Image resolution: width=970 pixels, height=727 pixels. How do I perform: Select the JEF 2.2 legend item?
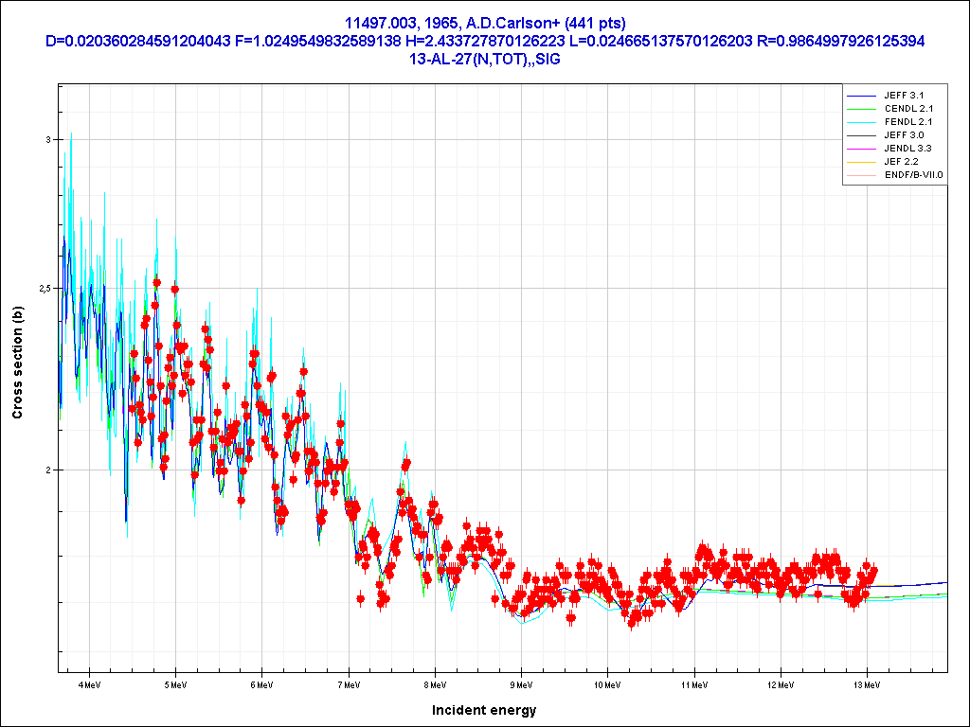click(x=901, y=162)
